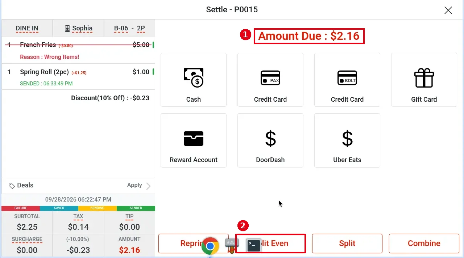Screen dimensions: 464x258
Task: Click the SUBTOTAL $2.25 cell
Action: point(27,222)
